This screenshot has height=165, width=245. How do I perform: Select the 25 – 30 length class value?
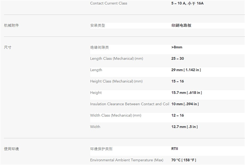(178, 59)
